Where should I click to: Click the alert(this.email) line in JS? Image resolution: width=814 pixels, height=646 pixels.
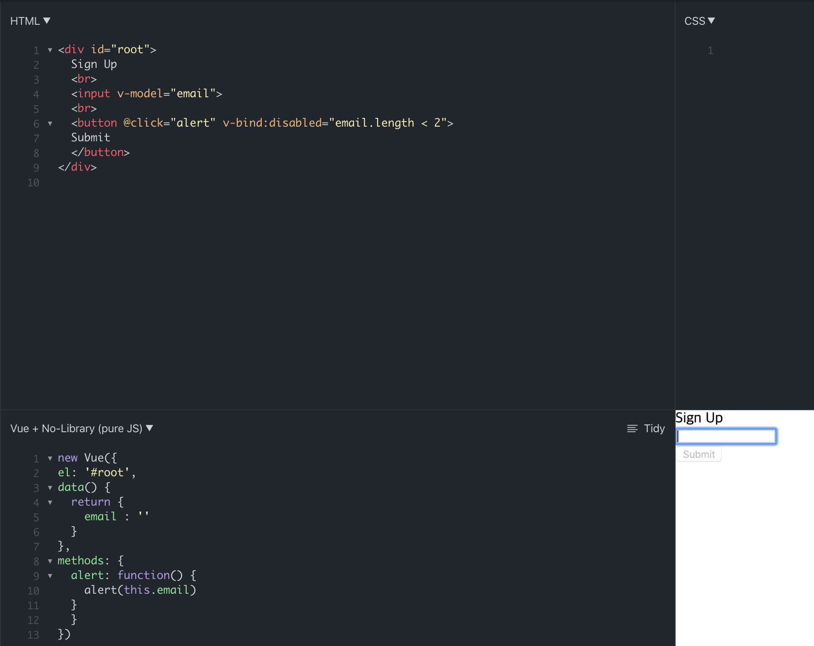click(140, 590)
